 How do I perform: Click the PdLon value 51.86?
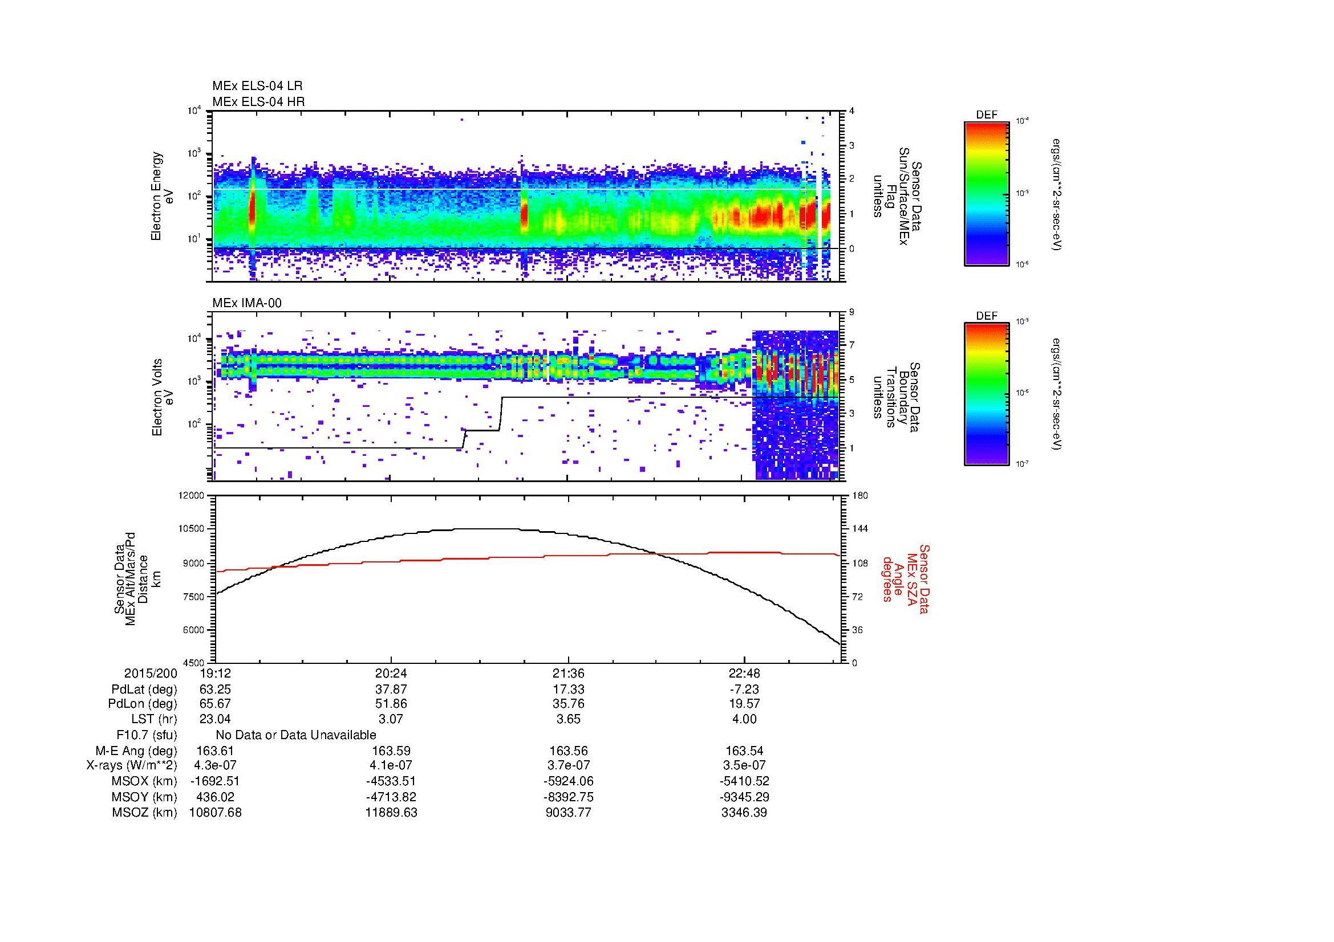(x=391, y=704)
